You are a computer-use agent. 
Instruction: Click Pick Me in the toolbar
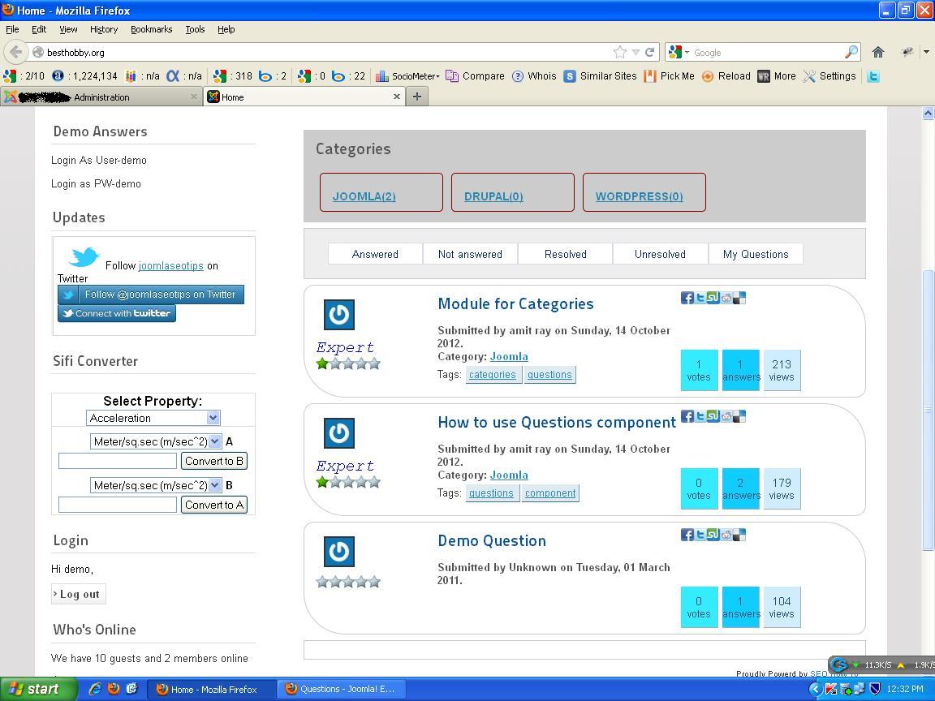click(669, 76)
